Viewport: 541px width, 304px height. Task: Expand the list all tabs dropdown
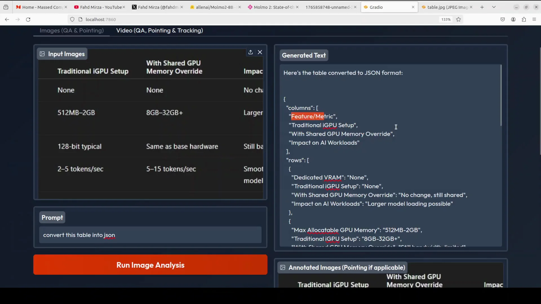tap(494, 7)
